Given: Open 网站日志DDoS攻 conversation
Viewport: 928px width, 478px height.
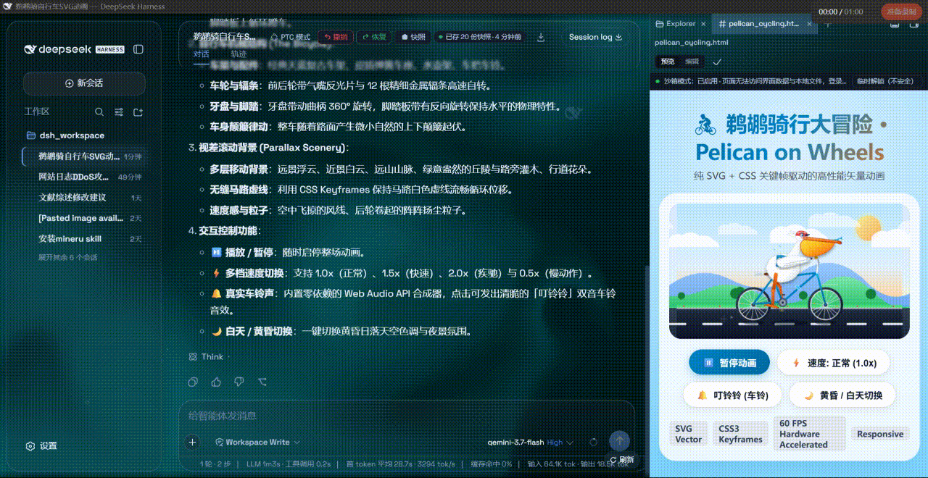Looking at the screenshot, I should coord(84,177).
